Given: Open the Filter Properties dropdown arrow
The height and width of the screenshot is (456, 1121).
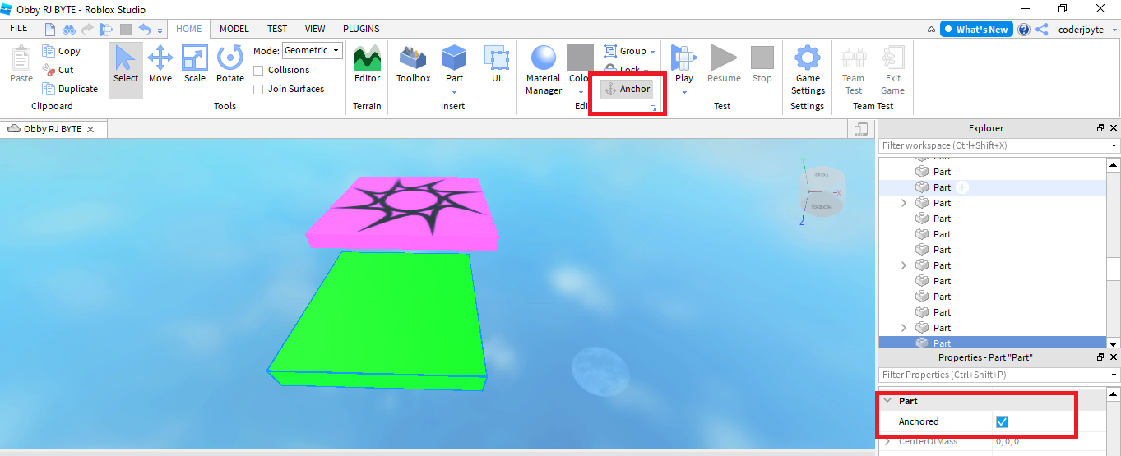Looking at the screenshot, I should [x=1114, y=375].
